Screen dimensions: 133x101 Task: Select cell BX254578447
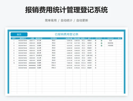[x=23, y=46]
